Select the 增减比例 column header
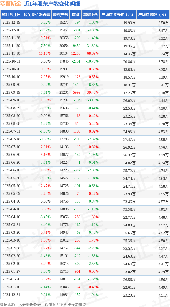Screen dimensions: 170x307 (x=90, y=15)
